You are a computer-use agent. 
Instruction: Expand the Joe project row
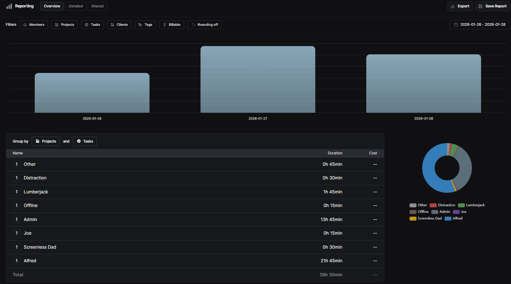[x=17, y=233]
